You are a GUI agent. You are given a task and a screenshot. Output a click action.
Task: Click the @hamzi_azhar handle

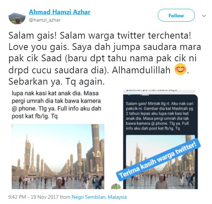tap(45, 20)
